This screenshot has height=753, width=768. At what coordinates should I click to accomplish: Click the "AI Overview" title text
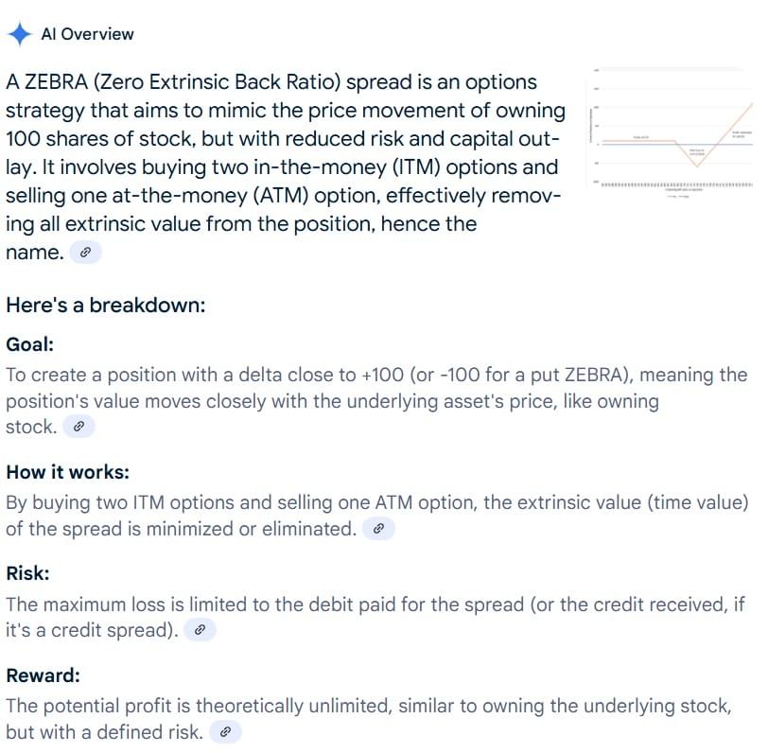(87, 34)
